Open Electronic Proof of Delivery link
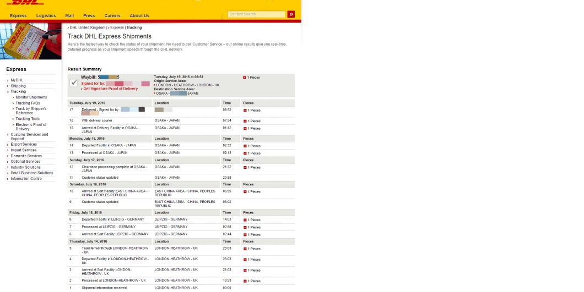 pyautogui.click(x=31, y=127)
